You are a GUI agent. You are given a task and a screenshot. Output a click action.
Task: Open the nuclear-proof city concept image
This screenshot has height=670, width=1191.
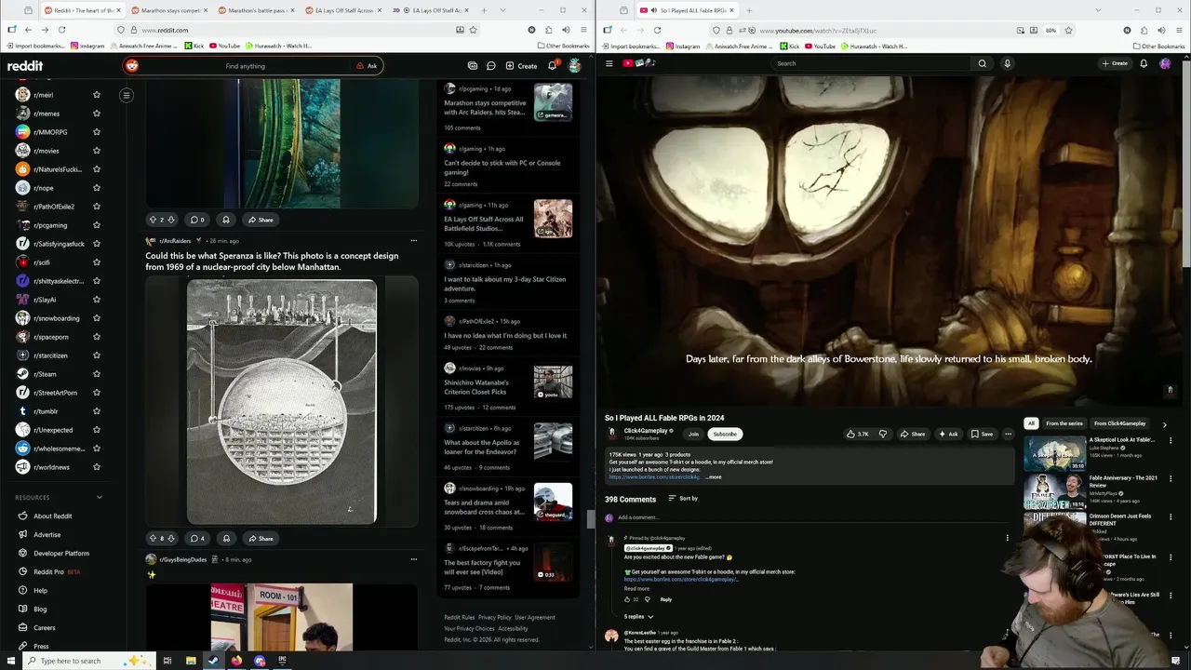(x=282, y=401)
